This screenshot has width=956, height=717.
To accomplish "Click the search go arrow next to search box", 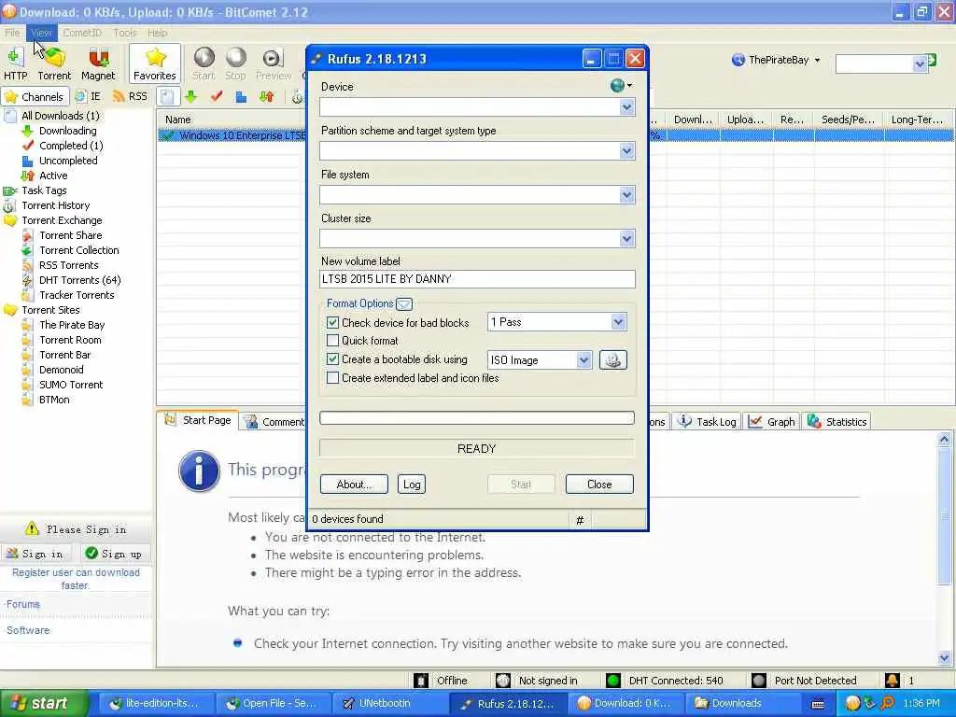I will (x=933, y=60).
